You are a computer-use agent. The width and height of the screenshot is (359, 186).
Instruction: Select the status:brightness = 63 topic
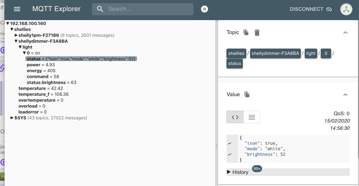(51, 83)
